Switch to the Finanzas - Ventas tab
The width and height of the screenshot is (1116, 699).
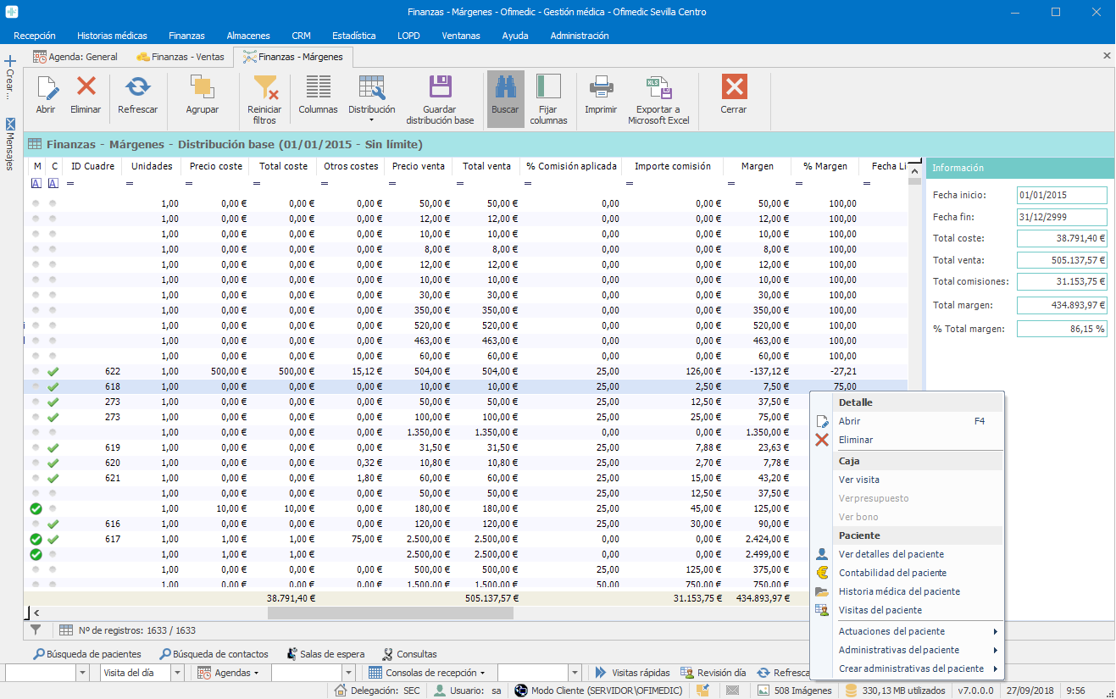point(180,57)
